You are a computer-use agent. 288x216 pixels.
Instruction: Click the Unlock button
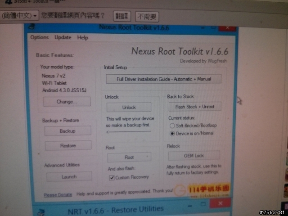click(x=129, y=107)
